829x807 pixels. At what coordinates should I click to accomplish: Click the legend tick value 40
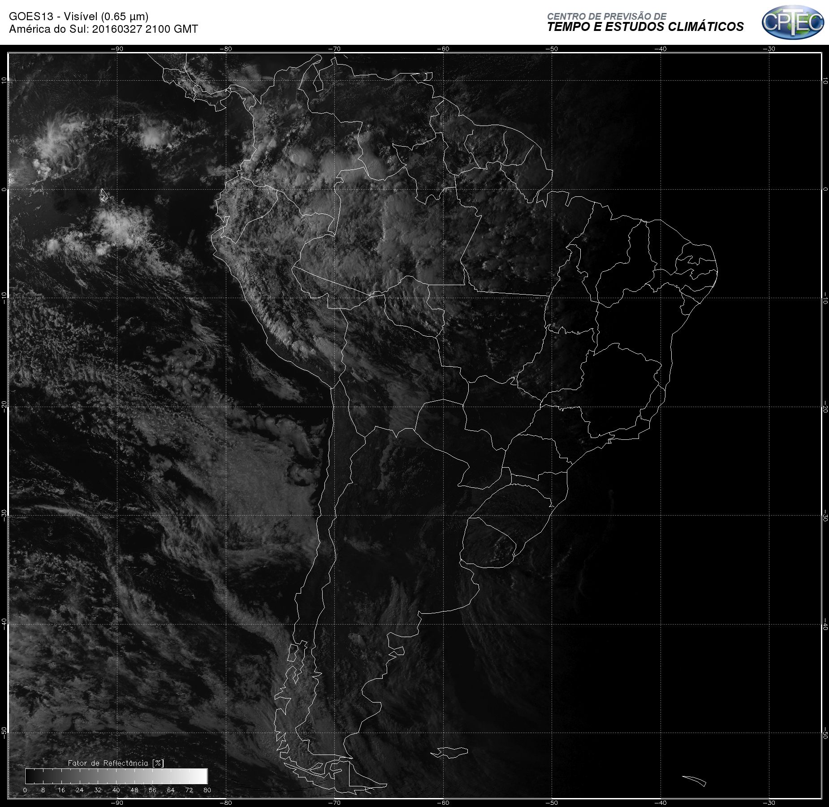point(116,790)
